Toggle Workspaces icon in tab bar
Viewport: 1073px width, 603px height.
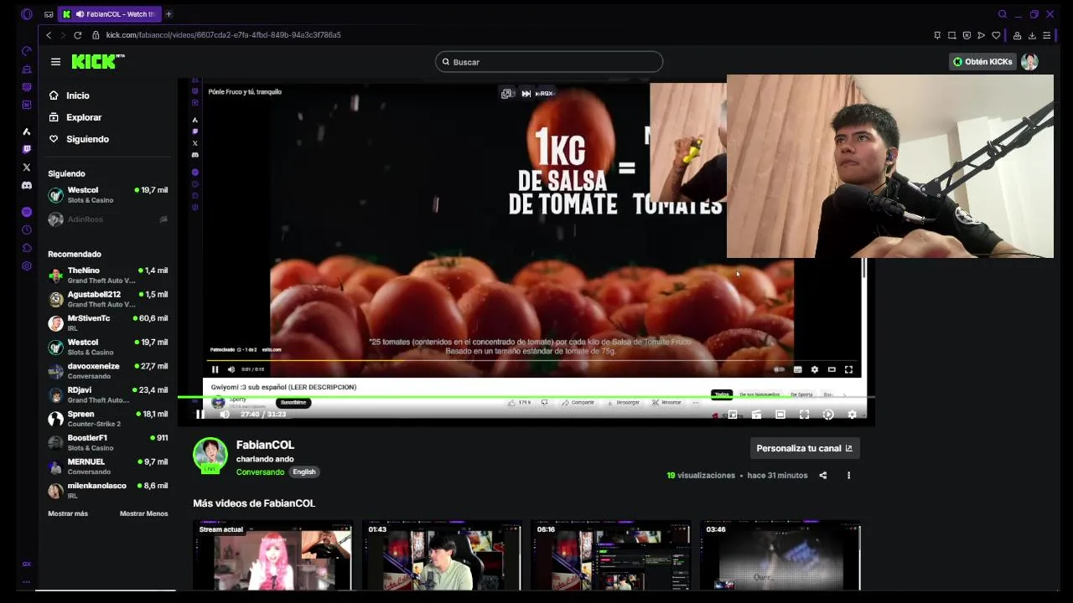coord(49,14)
